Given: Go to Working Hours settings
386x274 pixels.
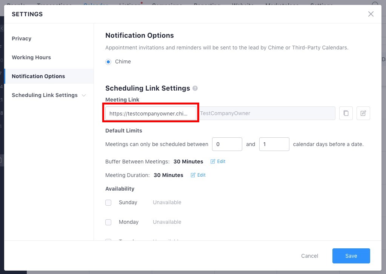Looking at the screenshot, I should [31, 57].
